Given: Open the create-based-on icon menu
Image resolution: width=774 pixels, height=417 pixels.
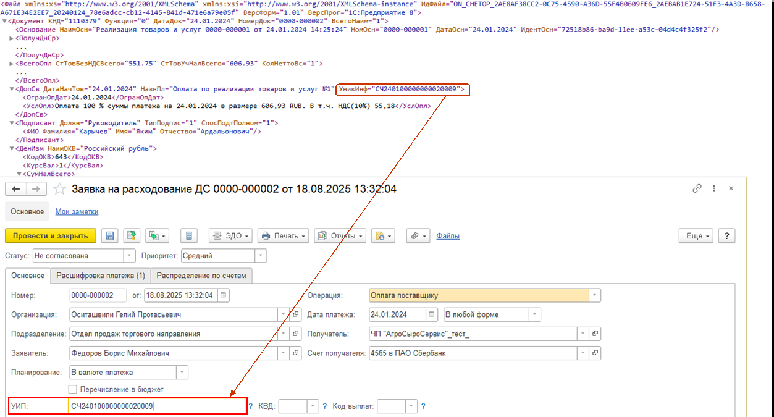Looking at the screenshot, I should [x=157, y=235].
